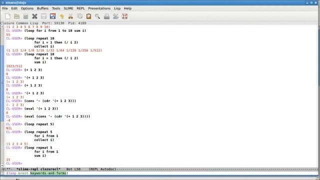320x180 pixels.
Task: Click the Kill buffer X icon
Action: [34, 16]
